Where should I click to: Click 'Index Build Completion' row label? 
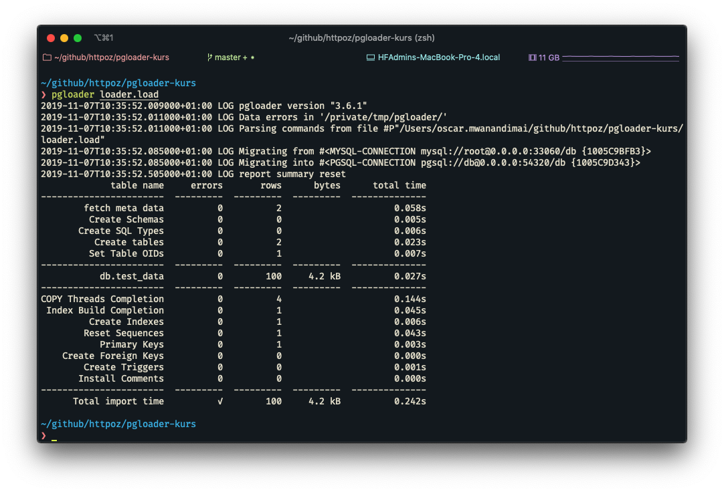(x=105, y=310)
